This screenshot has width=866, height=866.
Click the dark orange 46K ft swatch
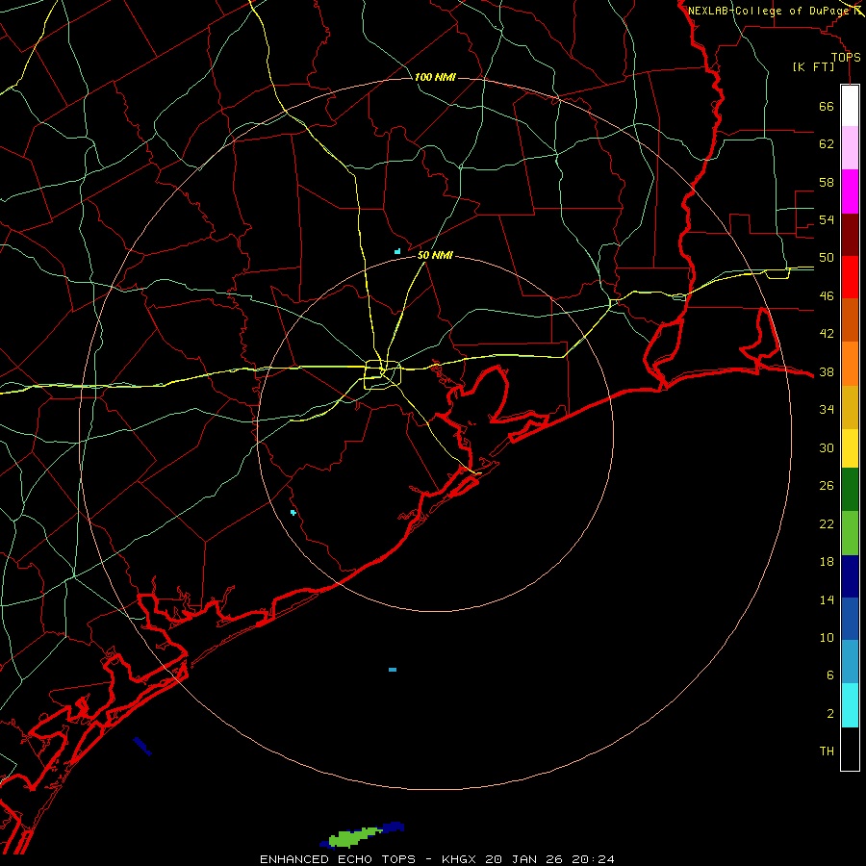850,320
